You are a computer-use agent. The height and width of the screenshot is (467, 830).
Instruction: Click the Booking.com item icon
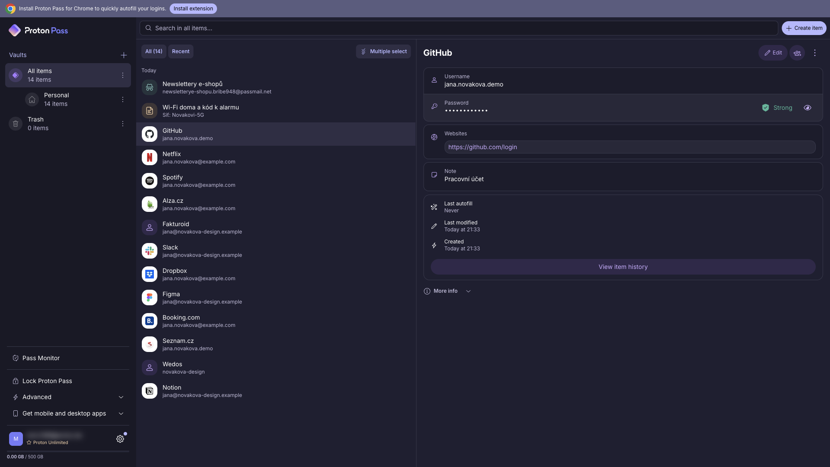click(x=150, y=321)
